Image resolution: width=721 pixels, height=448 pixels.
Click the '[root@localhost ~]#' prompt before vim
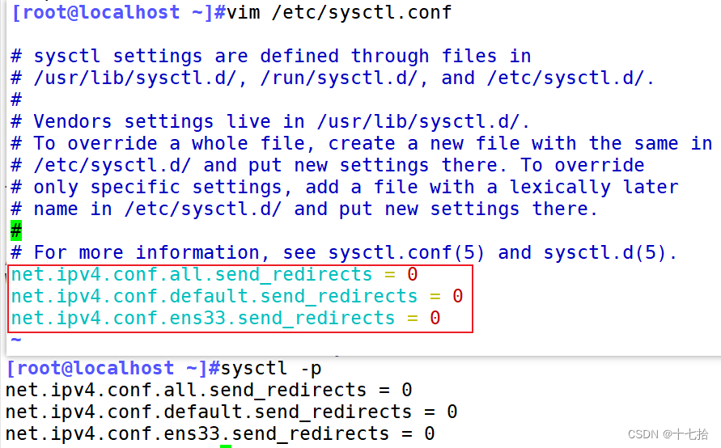tap(118, 13)
